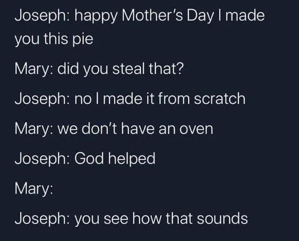Click the word "sounds"

tap(222, 219)
